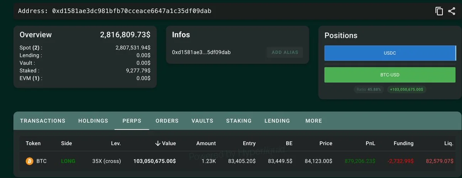Click the shortened address 0xd1581ae3...5df09dab

point(201,53)
